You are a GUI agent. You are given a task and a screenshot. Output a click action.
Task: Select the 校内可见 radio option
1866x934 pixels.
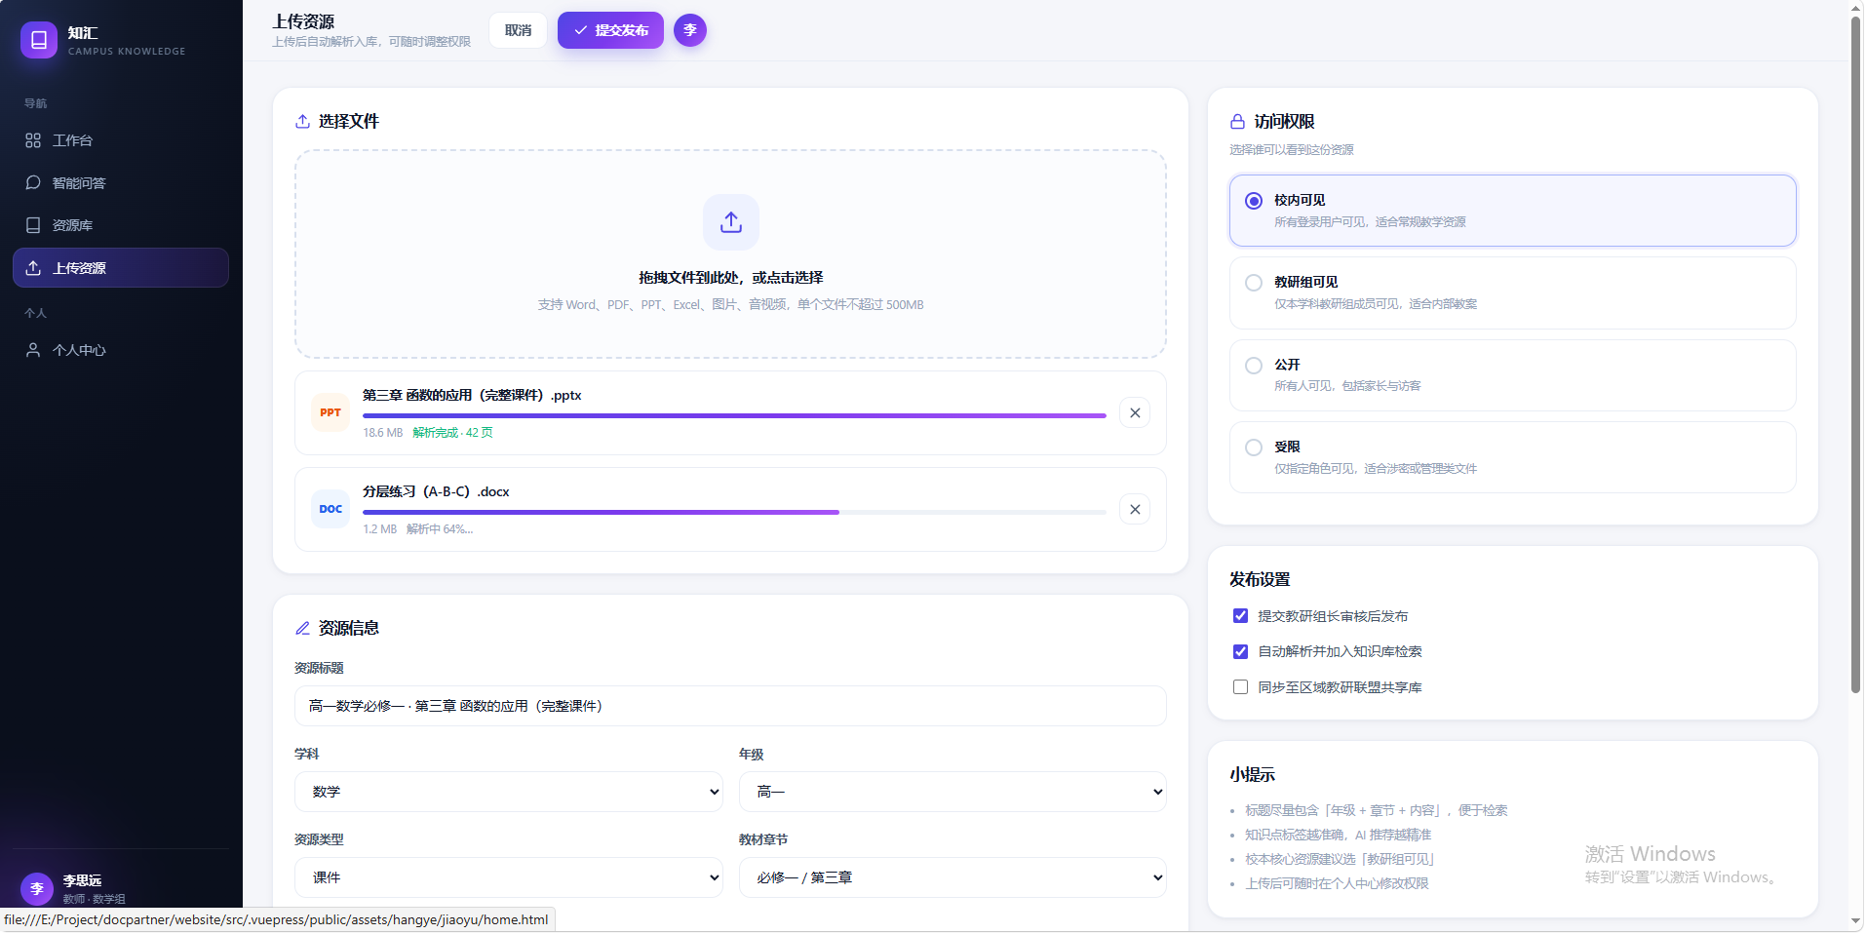[x=1254, y=201]
